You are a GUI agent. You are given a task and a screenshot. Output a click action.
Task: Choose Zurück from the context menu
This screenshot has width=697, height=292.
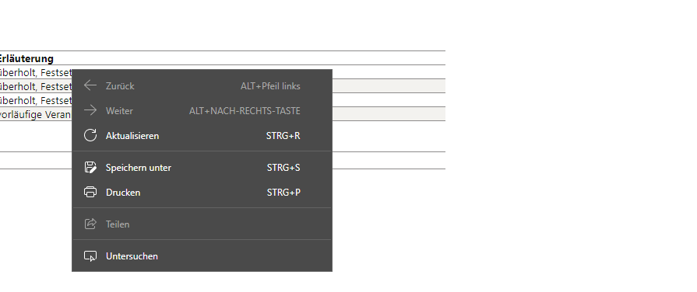(202, 86)
